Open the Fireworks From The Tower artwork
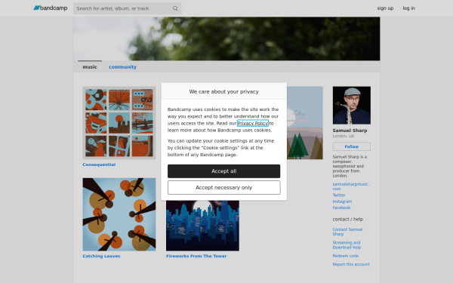The width and height of the screenshot is (453, 283). tap(202, 226)
